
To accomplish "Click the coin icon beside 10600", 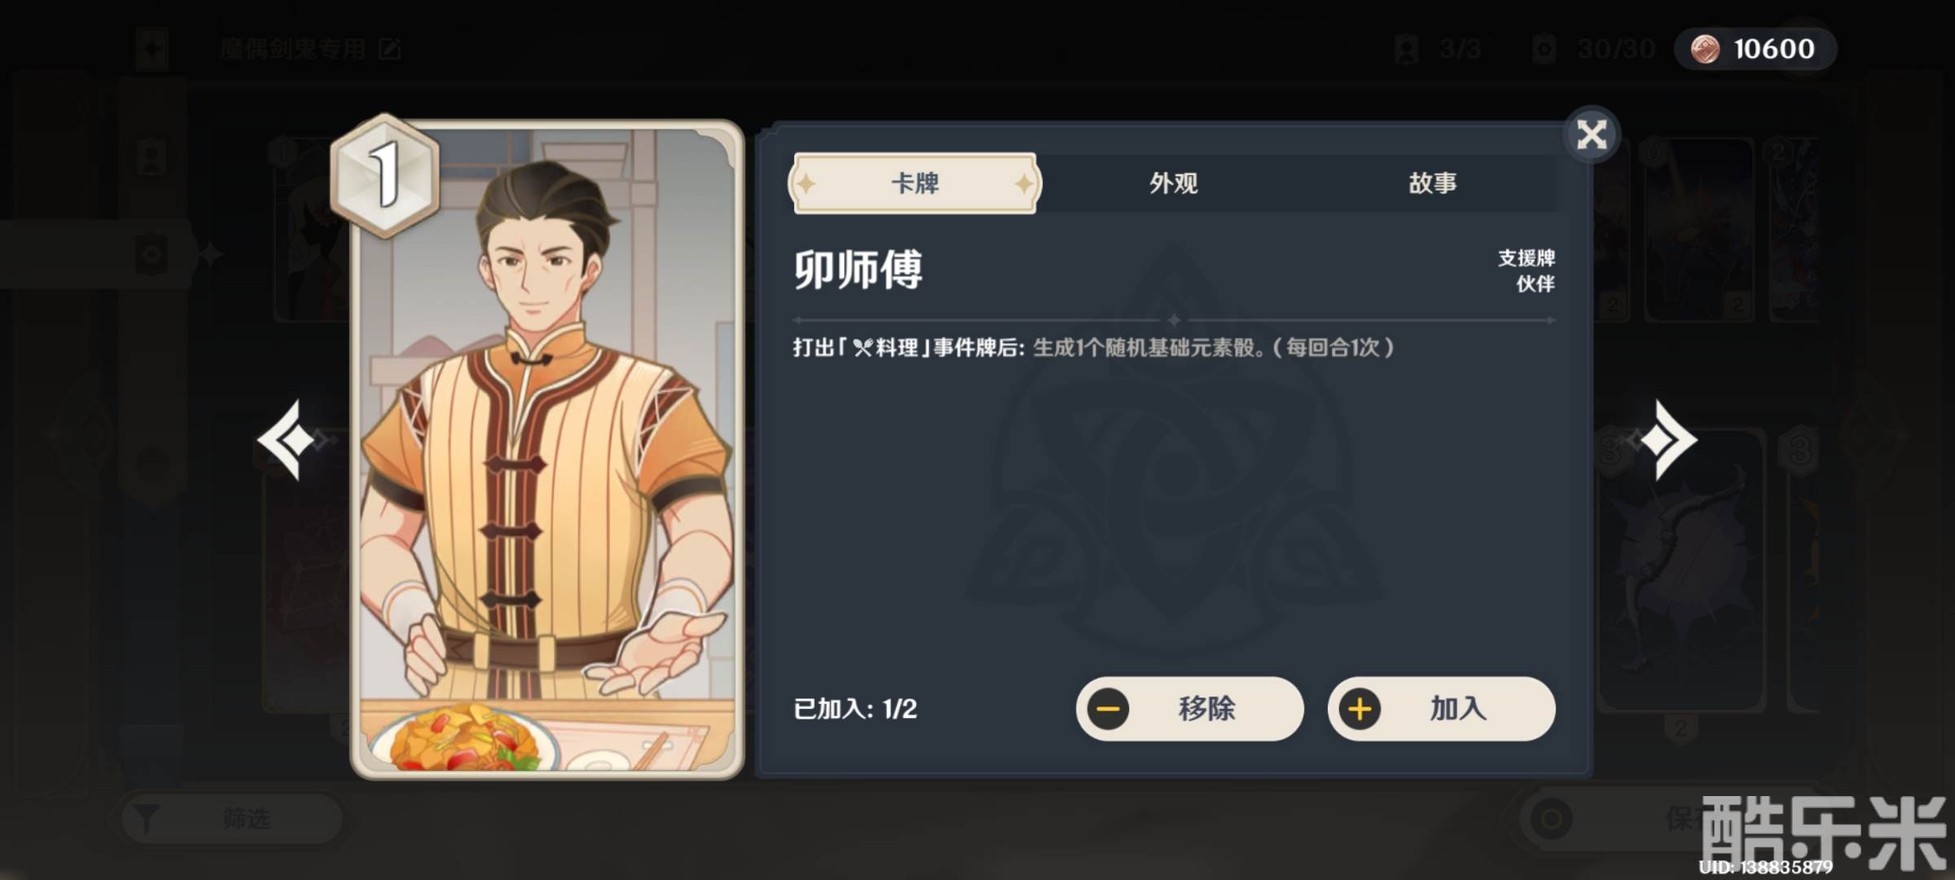I will click(x=1704, y=49).
